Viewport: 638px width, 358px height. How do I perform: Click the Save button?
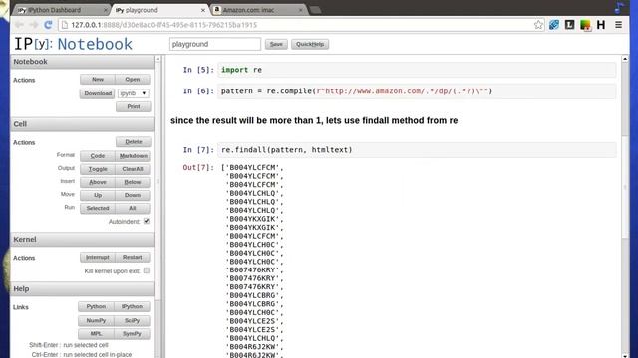(276, 44)
